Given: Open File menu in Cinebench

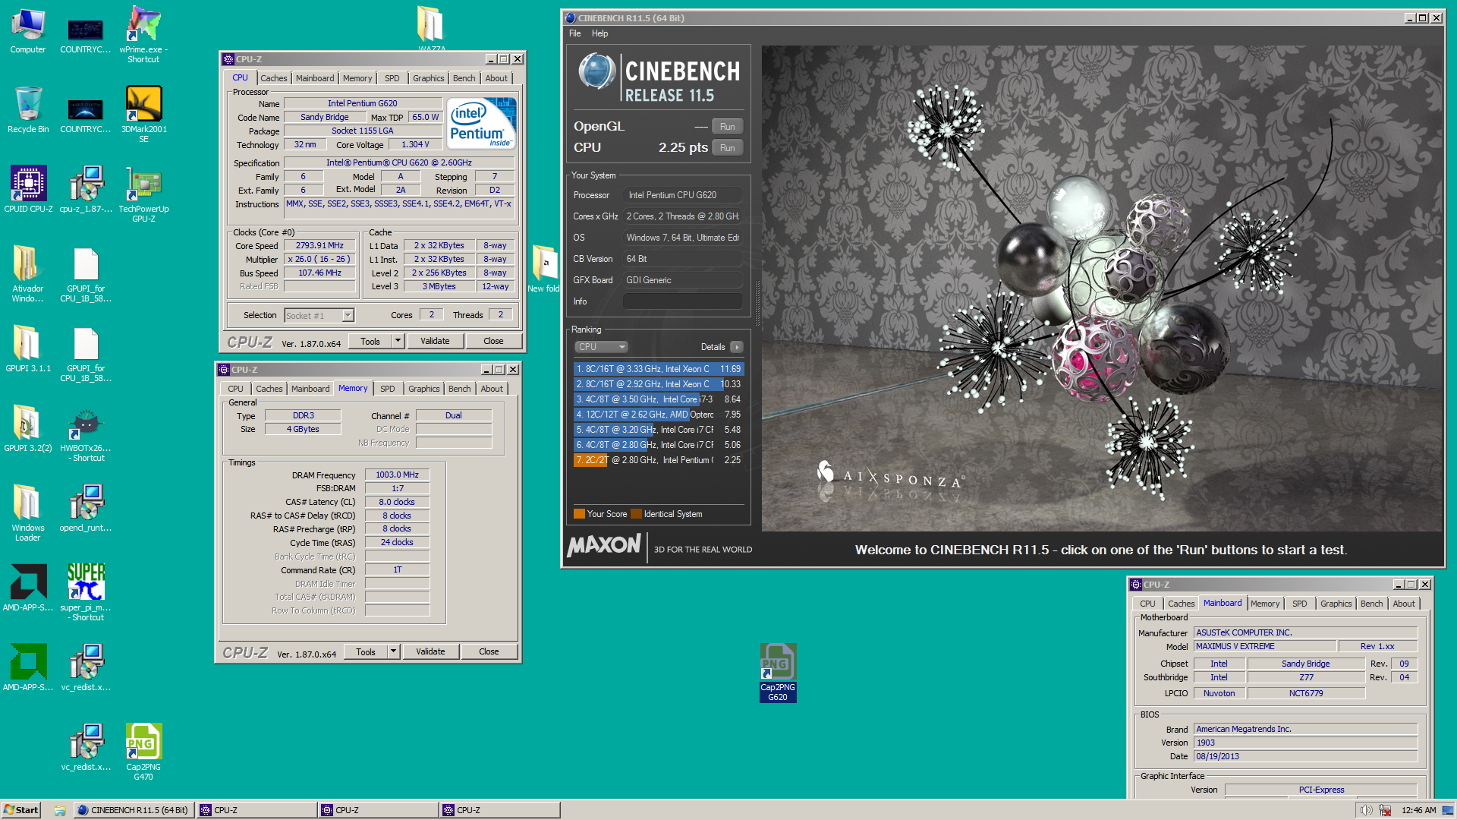Looking at the screenshot, I should [x=574, y=33].
